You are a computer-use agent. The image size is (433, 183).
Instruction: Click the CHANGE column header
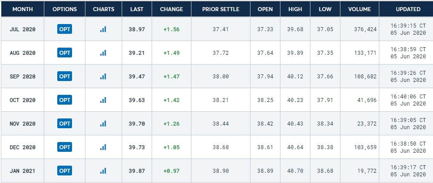tap(171, 9)
